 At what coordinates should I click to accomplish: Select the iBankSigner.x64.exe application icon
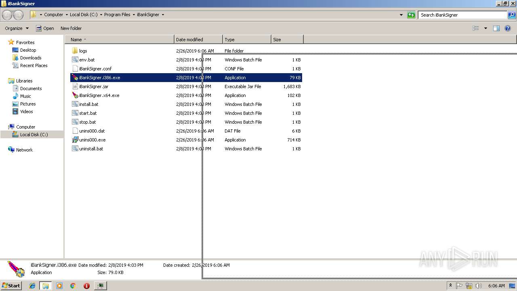(x=75, y=95)
